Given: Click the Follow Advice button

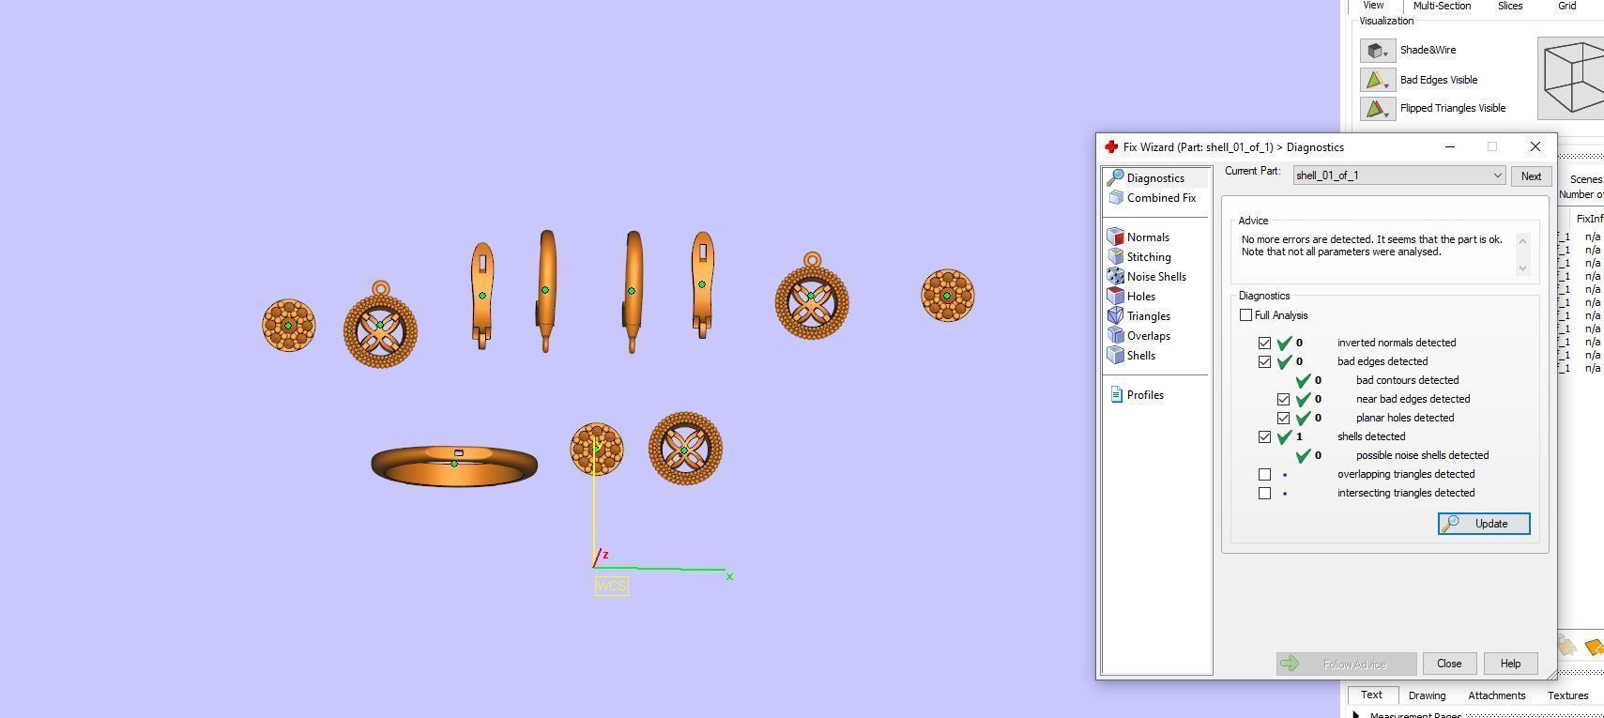Looking at the screenshot, I should tap(1346, 665).
